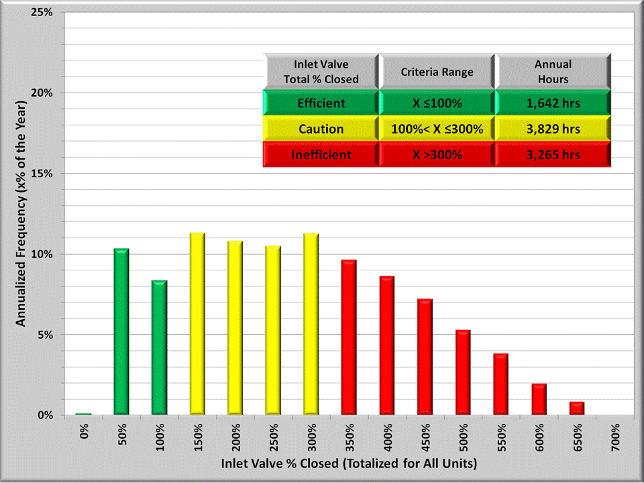Click the 0% x-axis label
Image resolution: width=644 pixels, height=483 pixels.
[x=85, y=431]
